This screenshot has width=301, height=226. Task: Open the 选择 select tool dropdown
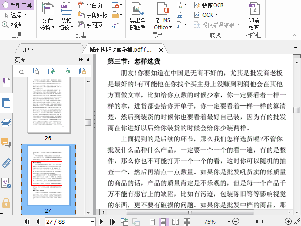[25, 15]
